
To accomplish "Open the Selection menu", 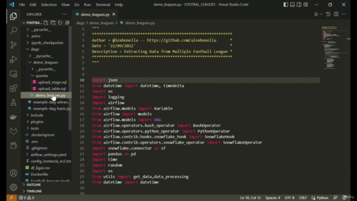I will 49,4.
